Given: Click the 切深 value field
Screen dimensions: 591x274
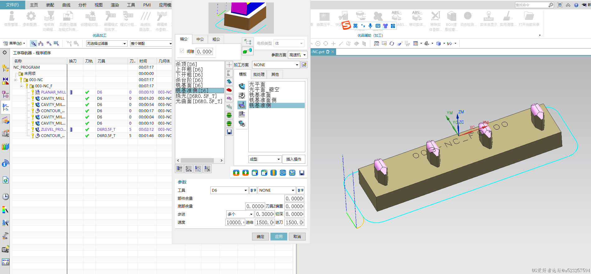Looking at the screenshot, I should click(294, 214).
